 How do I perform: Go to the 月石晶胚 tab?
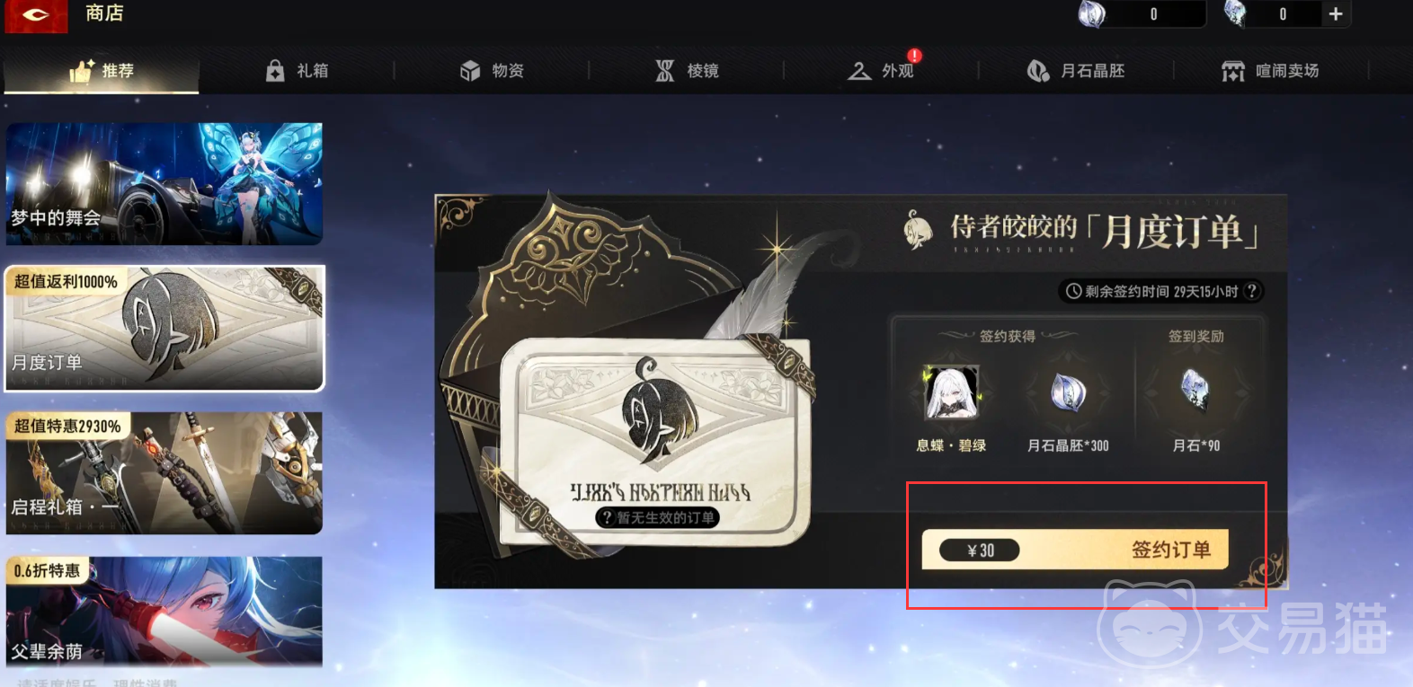click(x=1076, y=71)
